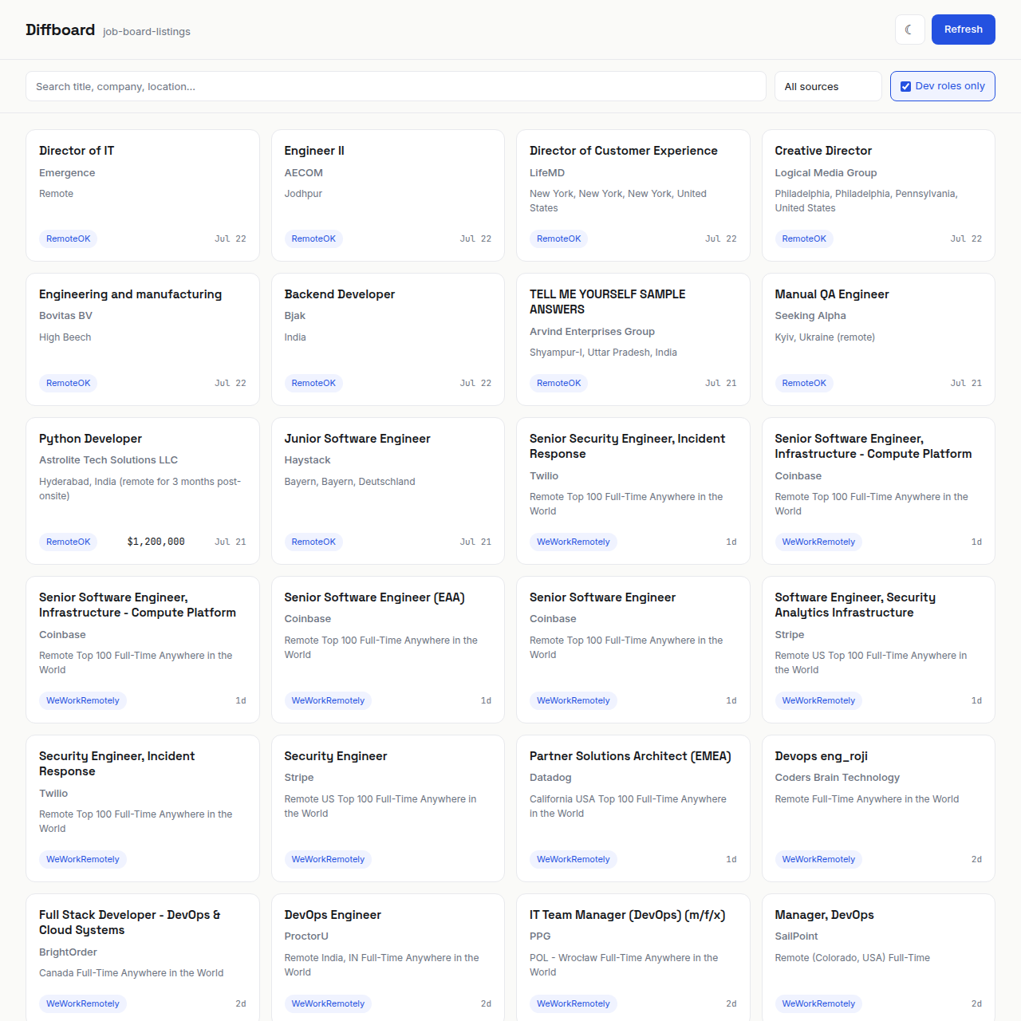Click RemoteOK tag on Manual QA Engineer card
Image resolution: width=1021 pixels, height=1021 pixels.
coord(804,383)
